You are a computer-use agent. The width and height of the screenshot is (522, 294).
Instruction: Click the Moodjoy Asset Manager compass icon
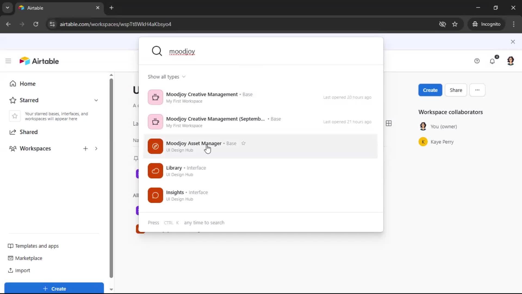pos(155,146)
